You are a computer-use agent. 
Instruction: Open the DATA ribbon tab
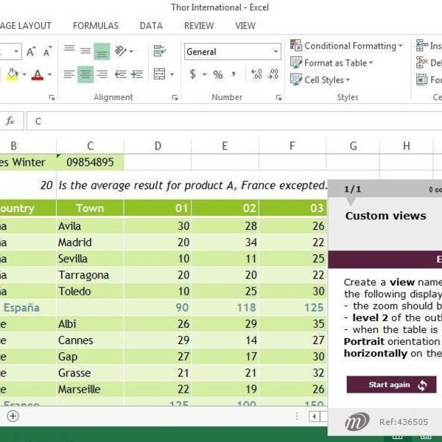tap(151, 26)
